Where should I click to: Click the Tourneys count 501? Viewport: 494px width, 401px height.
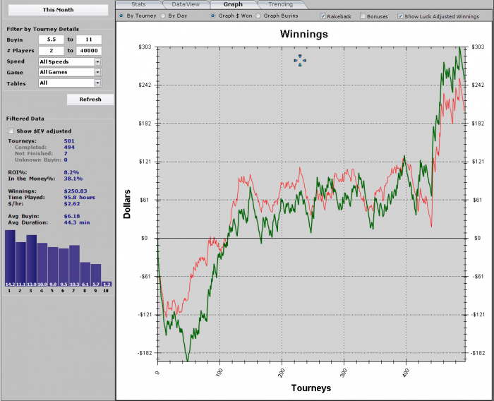pyautogui.click(x=69, y=141)
